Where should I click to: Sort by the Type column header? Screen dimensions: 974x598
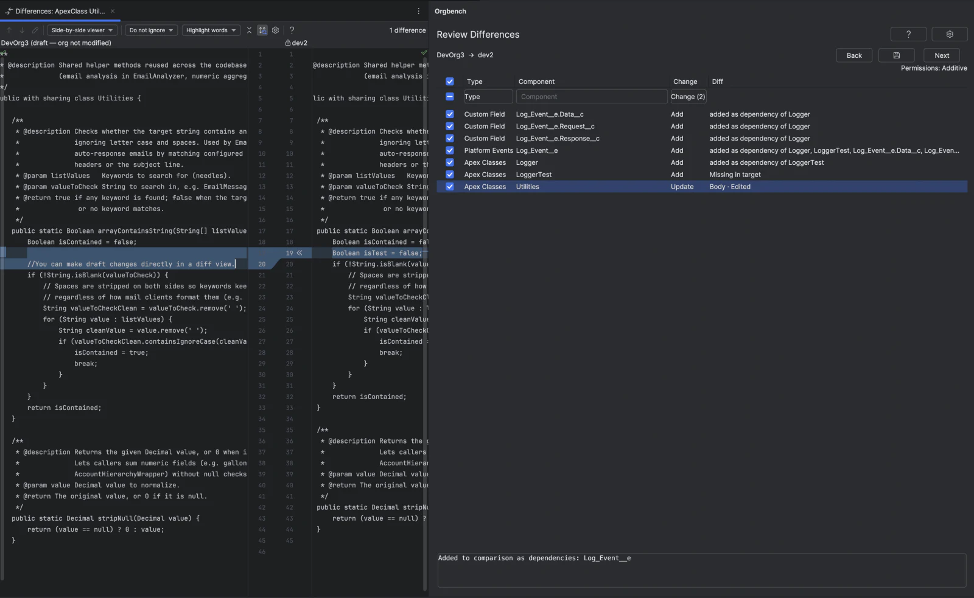coord(475,82)
